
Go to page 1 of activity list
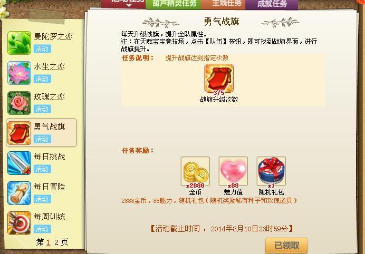point(48,242)
